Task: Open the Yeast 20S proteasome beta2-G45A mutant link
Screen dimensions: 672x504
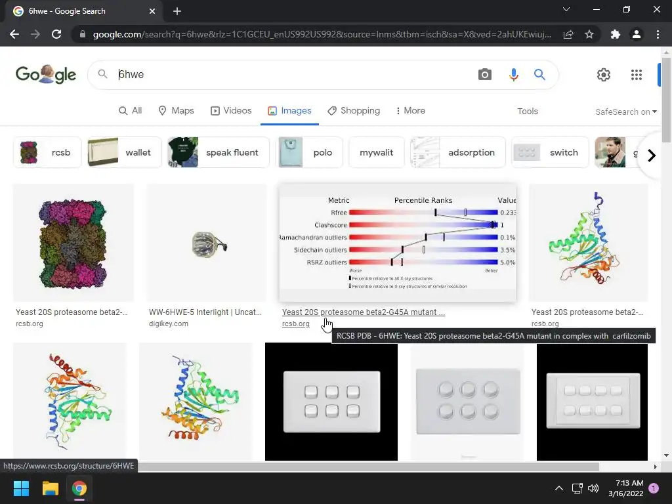Action: tap(364, 312)
